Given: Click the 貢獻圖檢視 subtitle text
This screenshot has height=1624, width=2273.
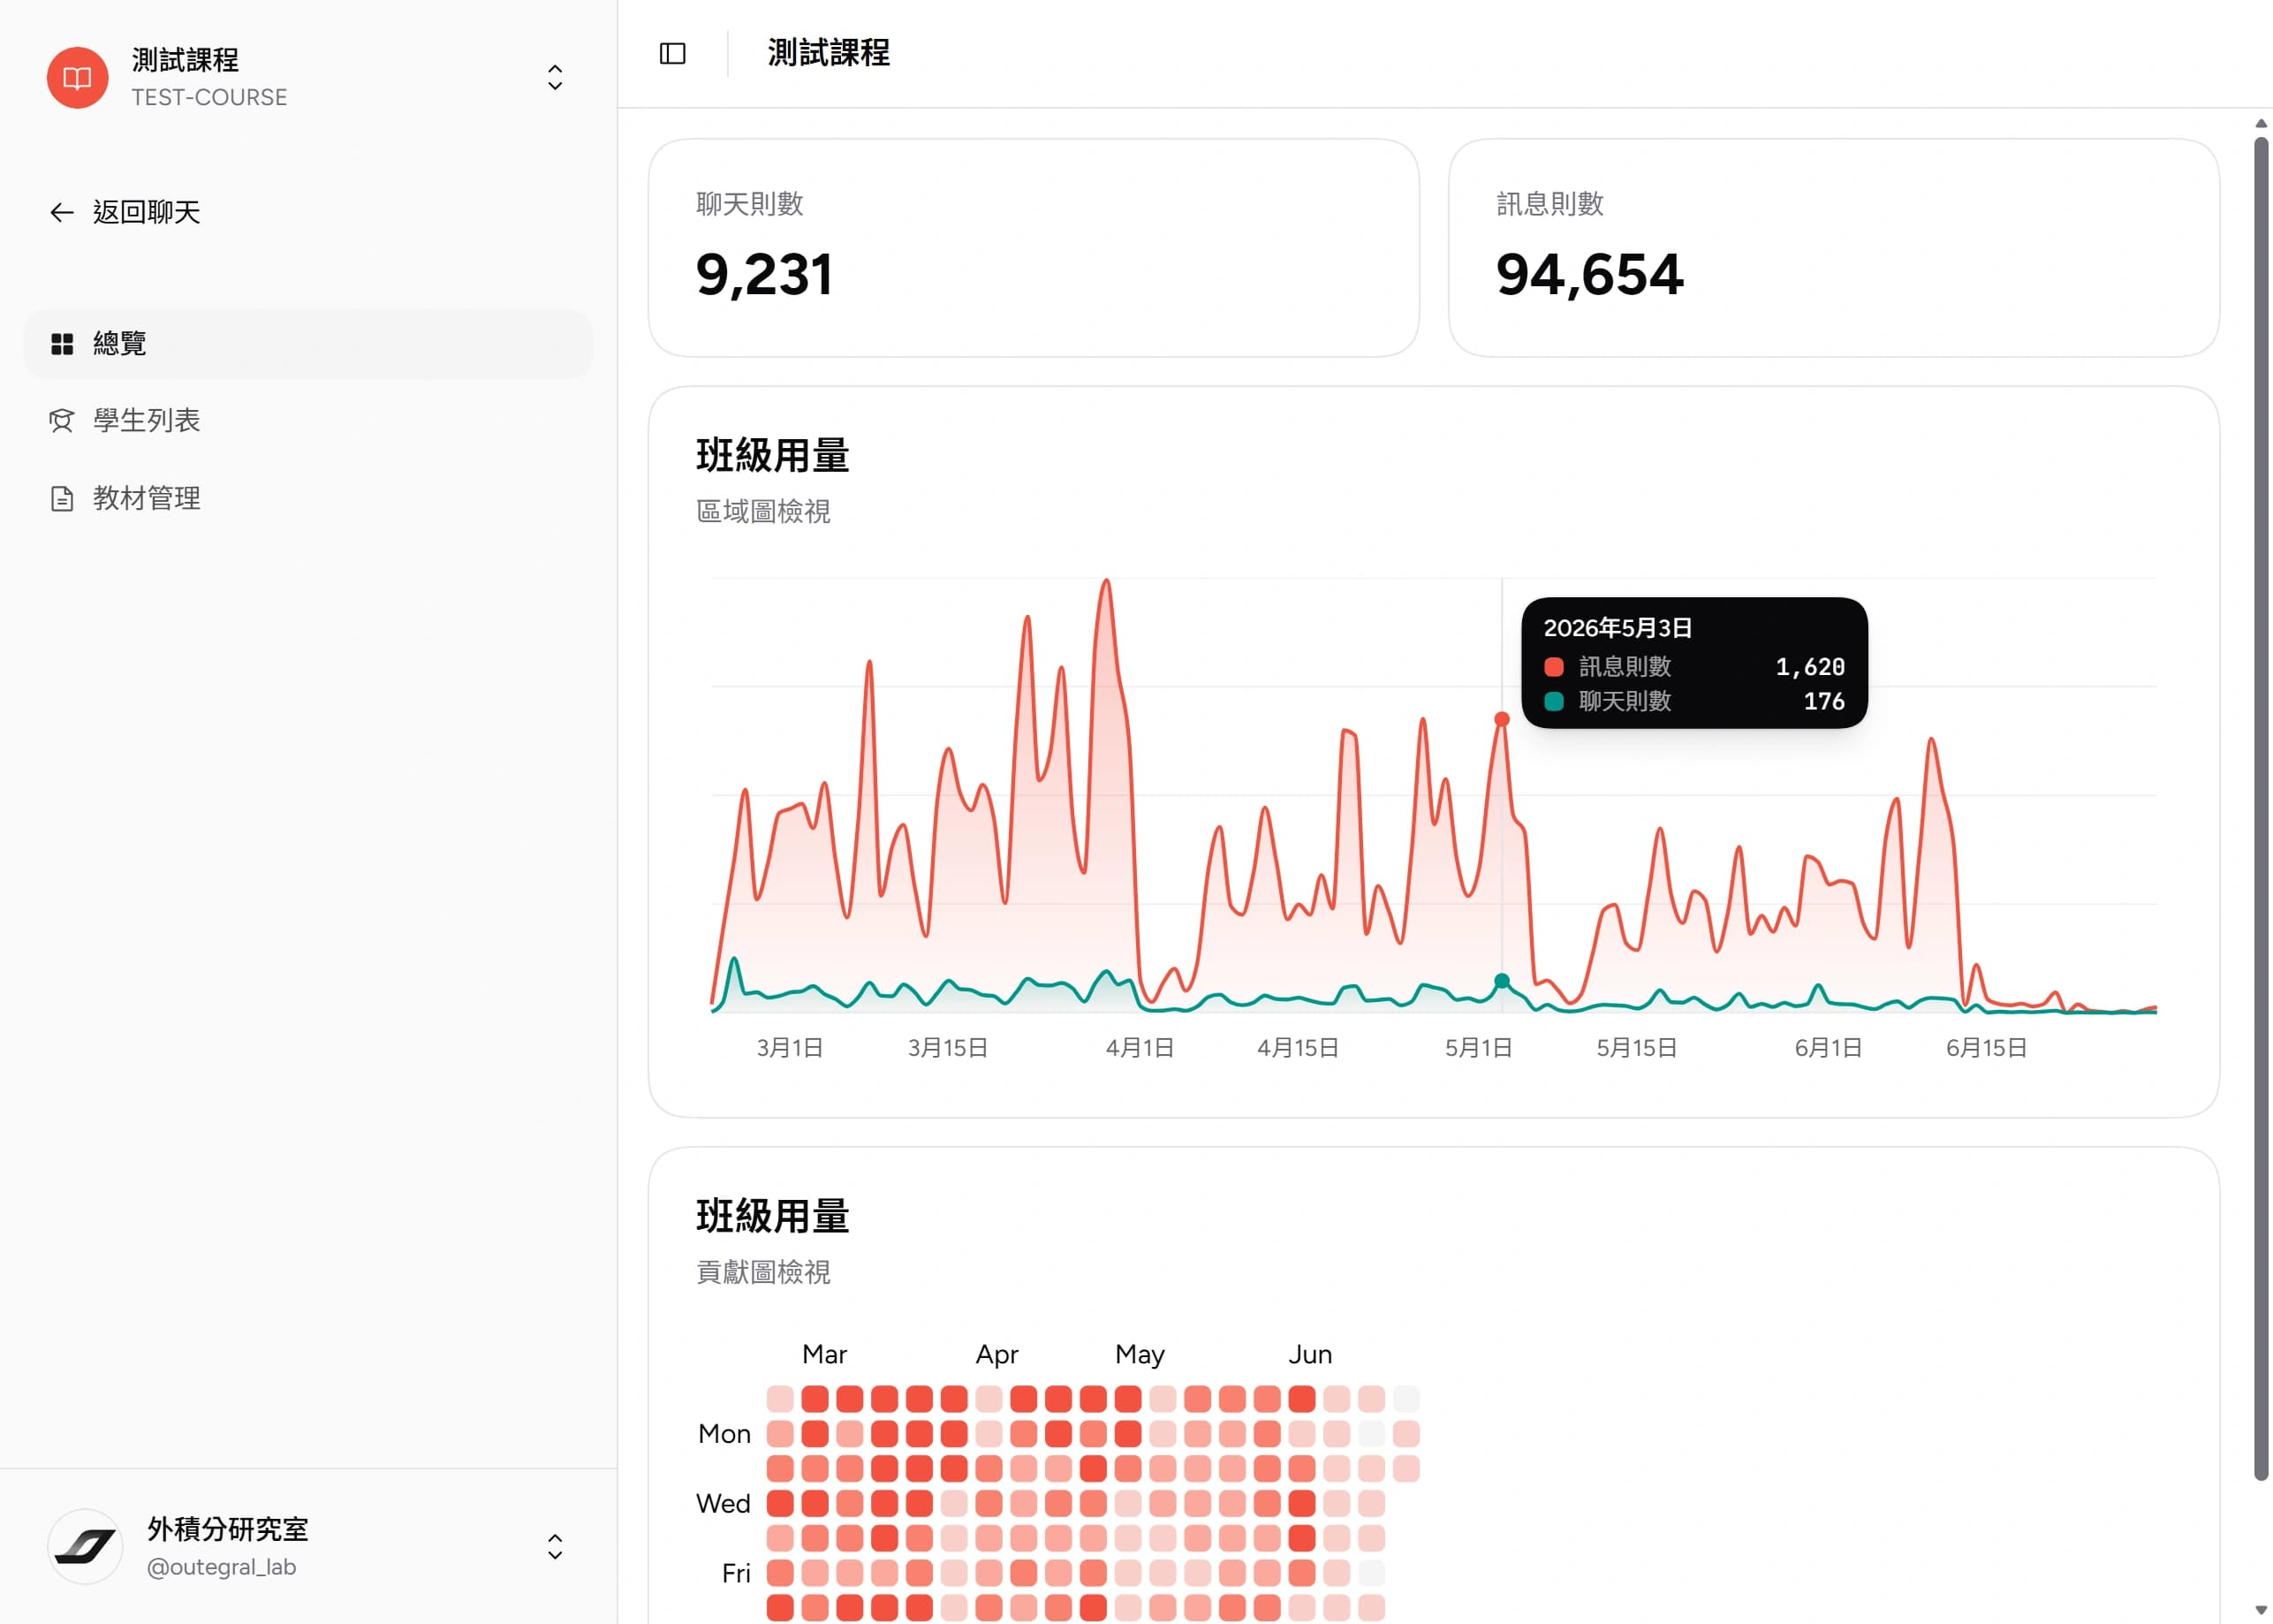Looking at the screenshot, I should 763,1272.
